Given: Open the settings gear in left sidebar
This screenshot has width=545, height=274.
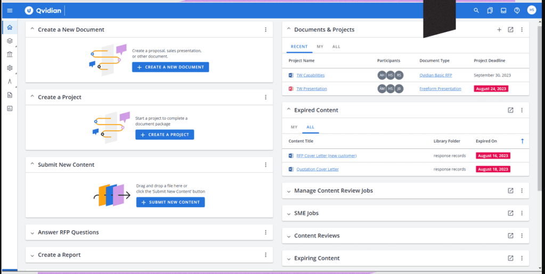Looking at the screenshot, I should pyautogui.click(x=10, y=68).
